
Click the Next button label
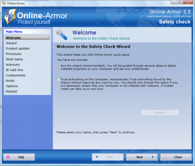139,157
